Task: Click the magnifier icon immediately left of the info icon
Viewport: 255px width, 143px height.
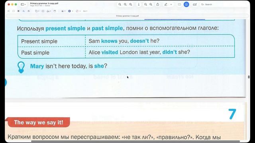Action: pyautogui.click(x=131, y=4)
